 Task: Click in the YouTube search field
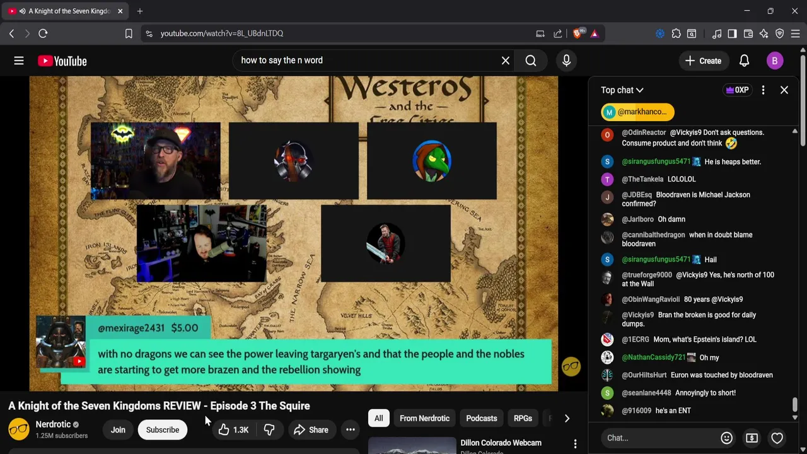coord(366,61)
